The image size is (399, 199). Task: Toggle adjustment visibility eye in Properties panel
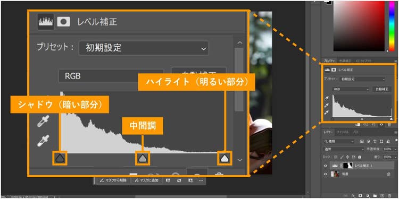381,125
